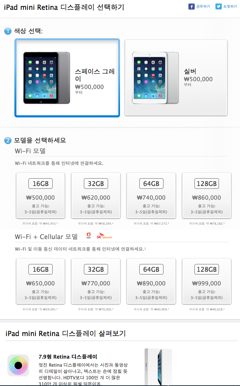Pick Cellular 16GB model at ₩650,000
The image size is (240, 386).
[41, 281]
